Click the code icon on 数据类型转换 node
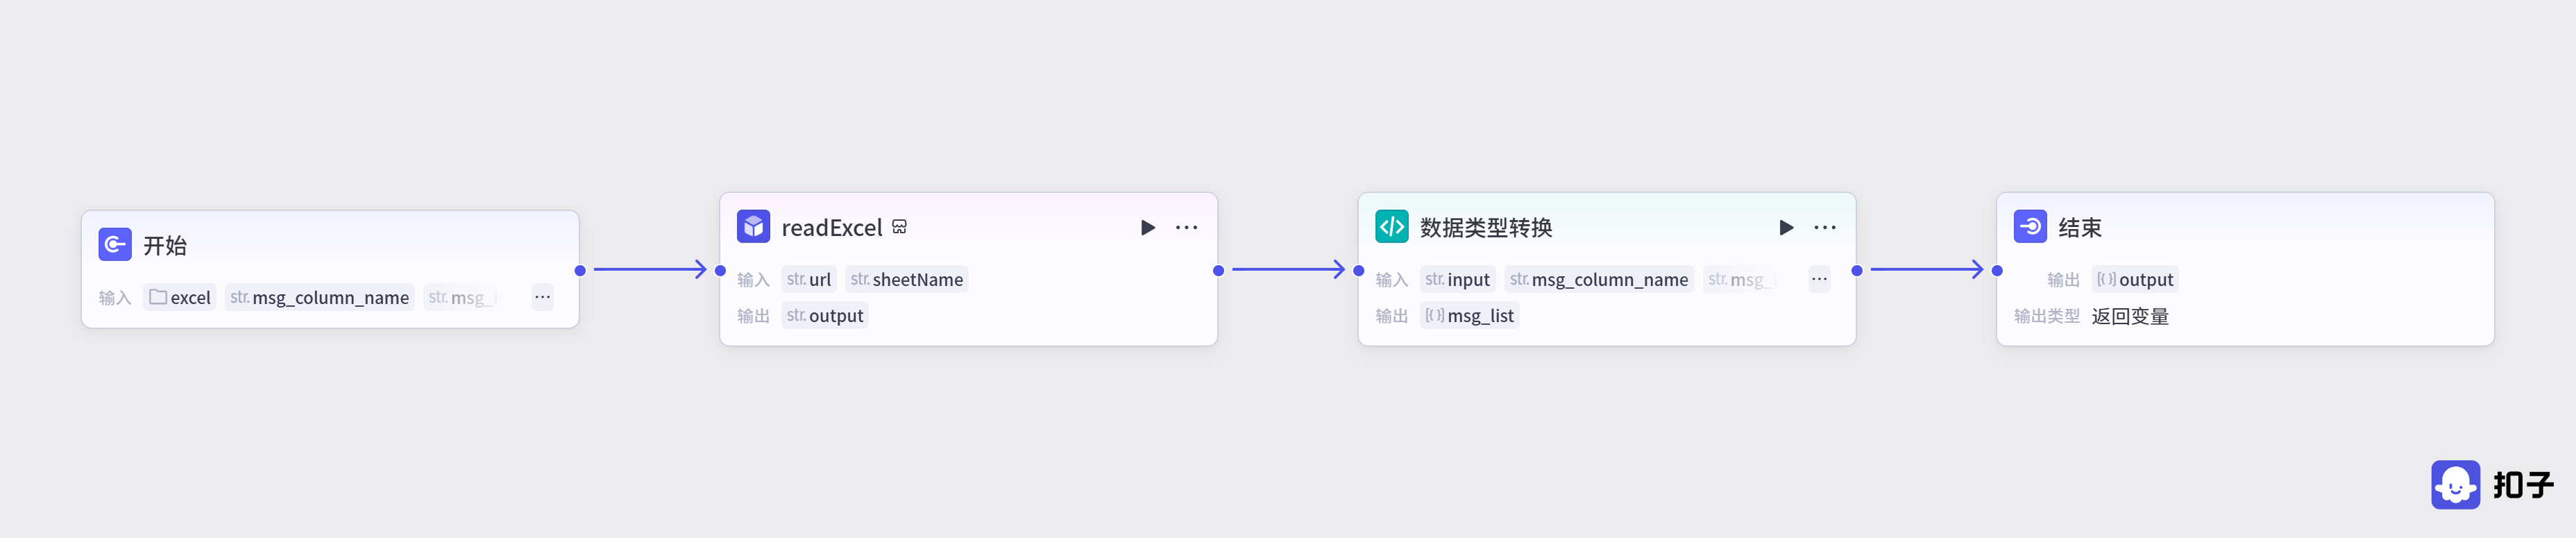This screenshot has width=2576, height=538. [x=1391, y=227]
